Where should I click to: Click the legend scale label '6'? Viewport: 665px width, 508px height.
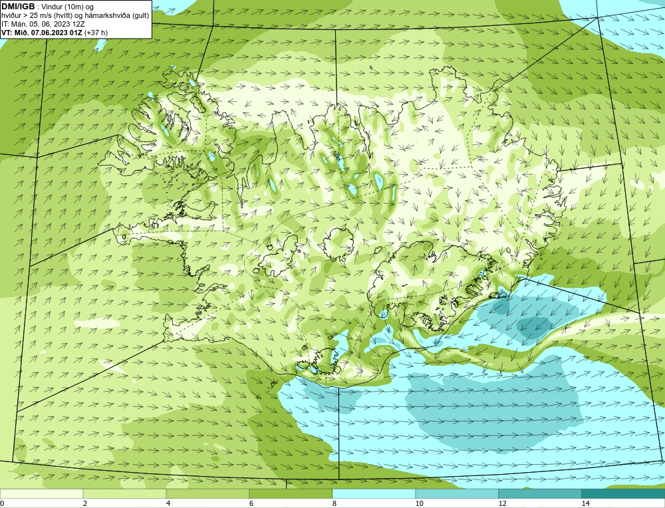(x=251, y=503)
